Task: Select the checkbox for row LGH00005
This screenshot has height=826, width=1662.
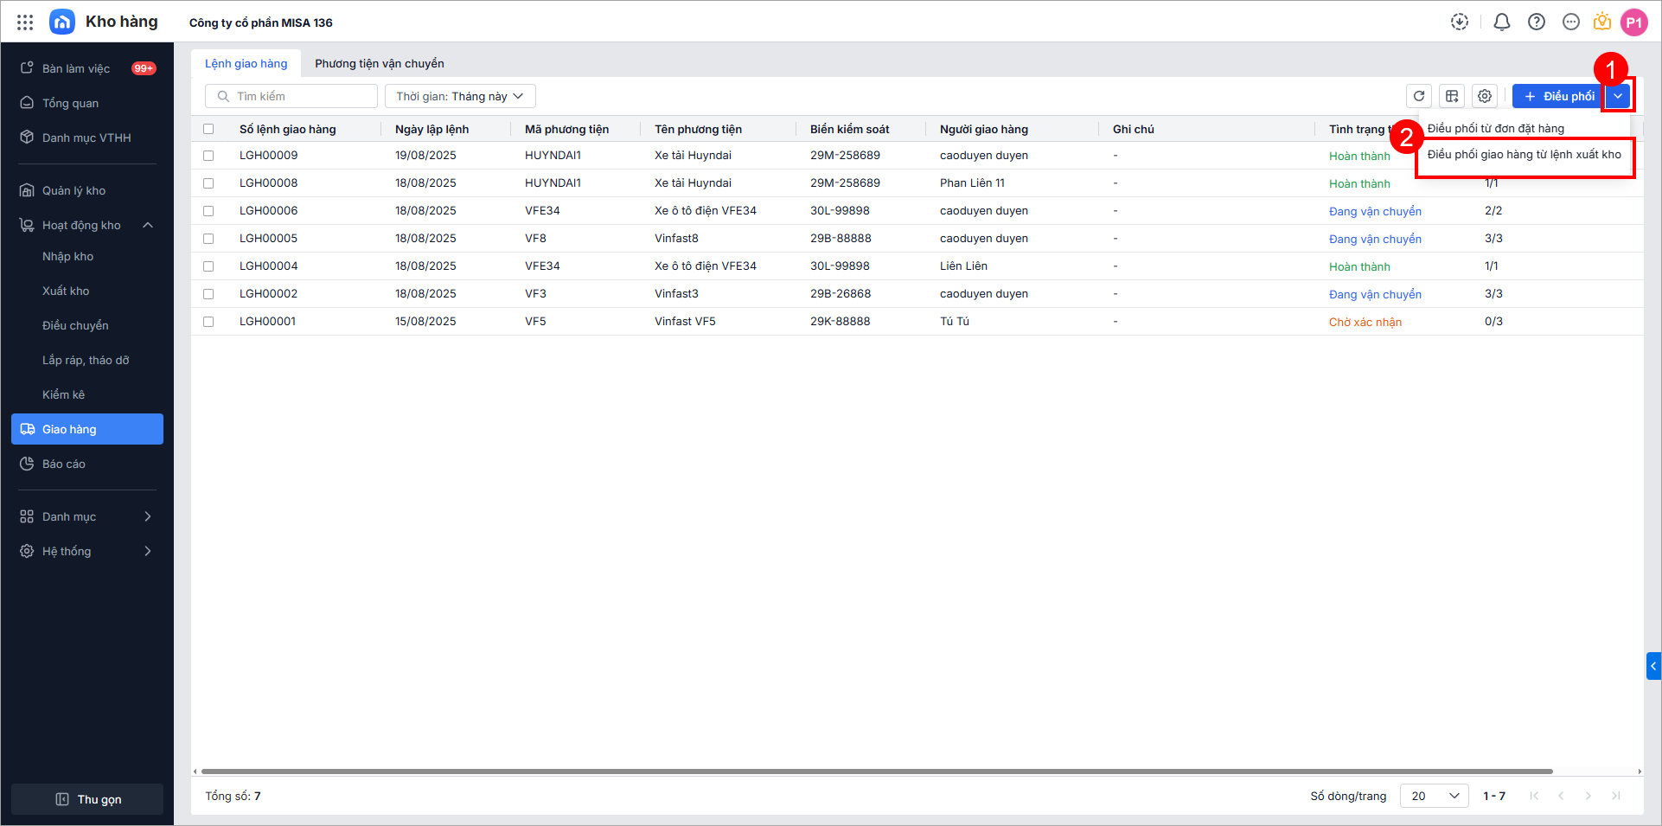Action: 208,239
